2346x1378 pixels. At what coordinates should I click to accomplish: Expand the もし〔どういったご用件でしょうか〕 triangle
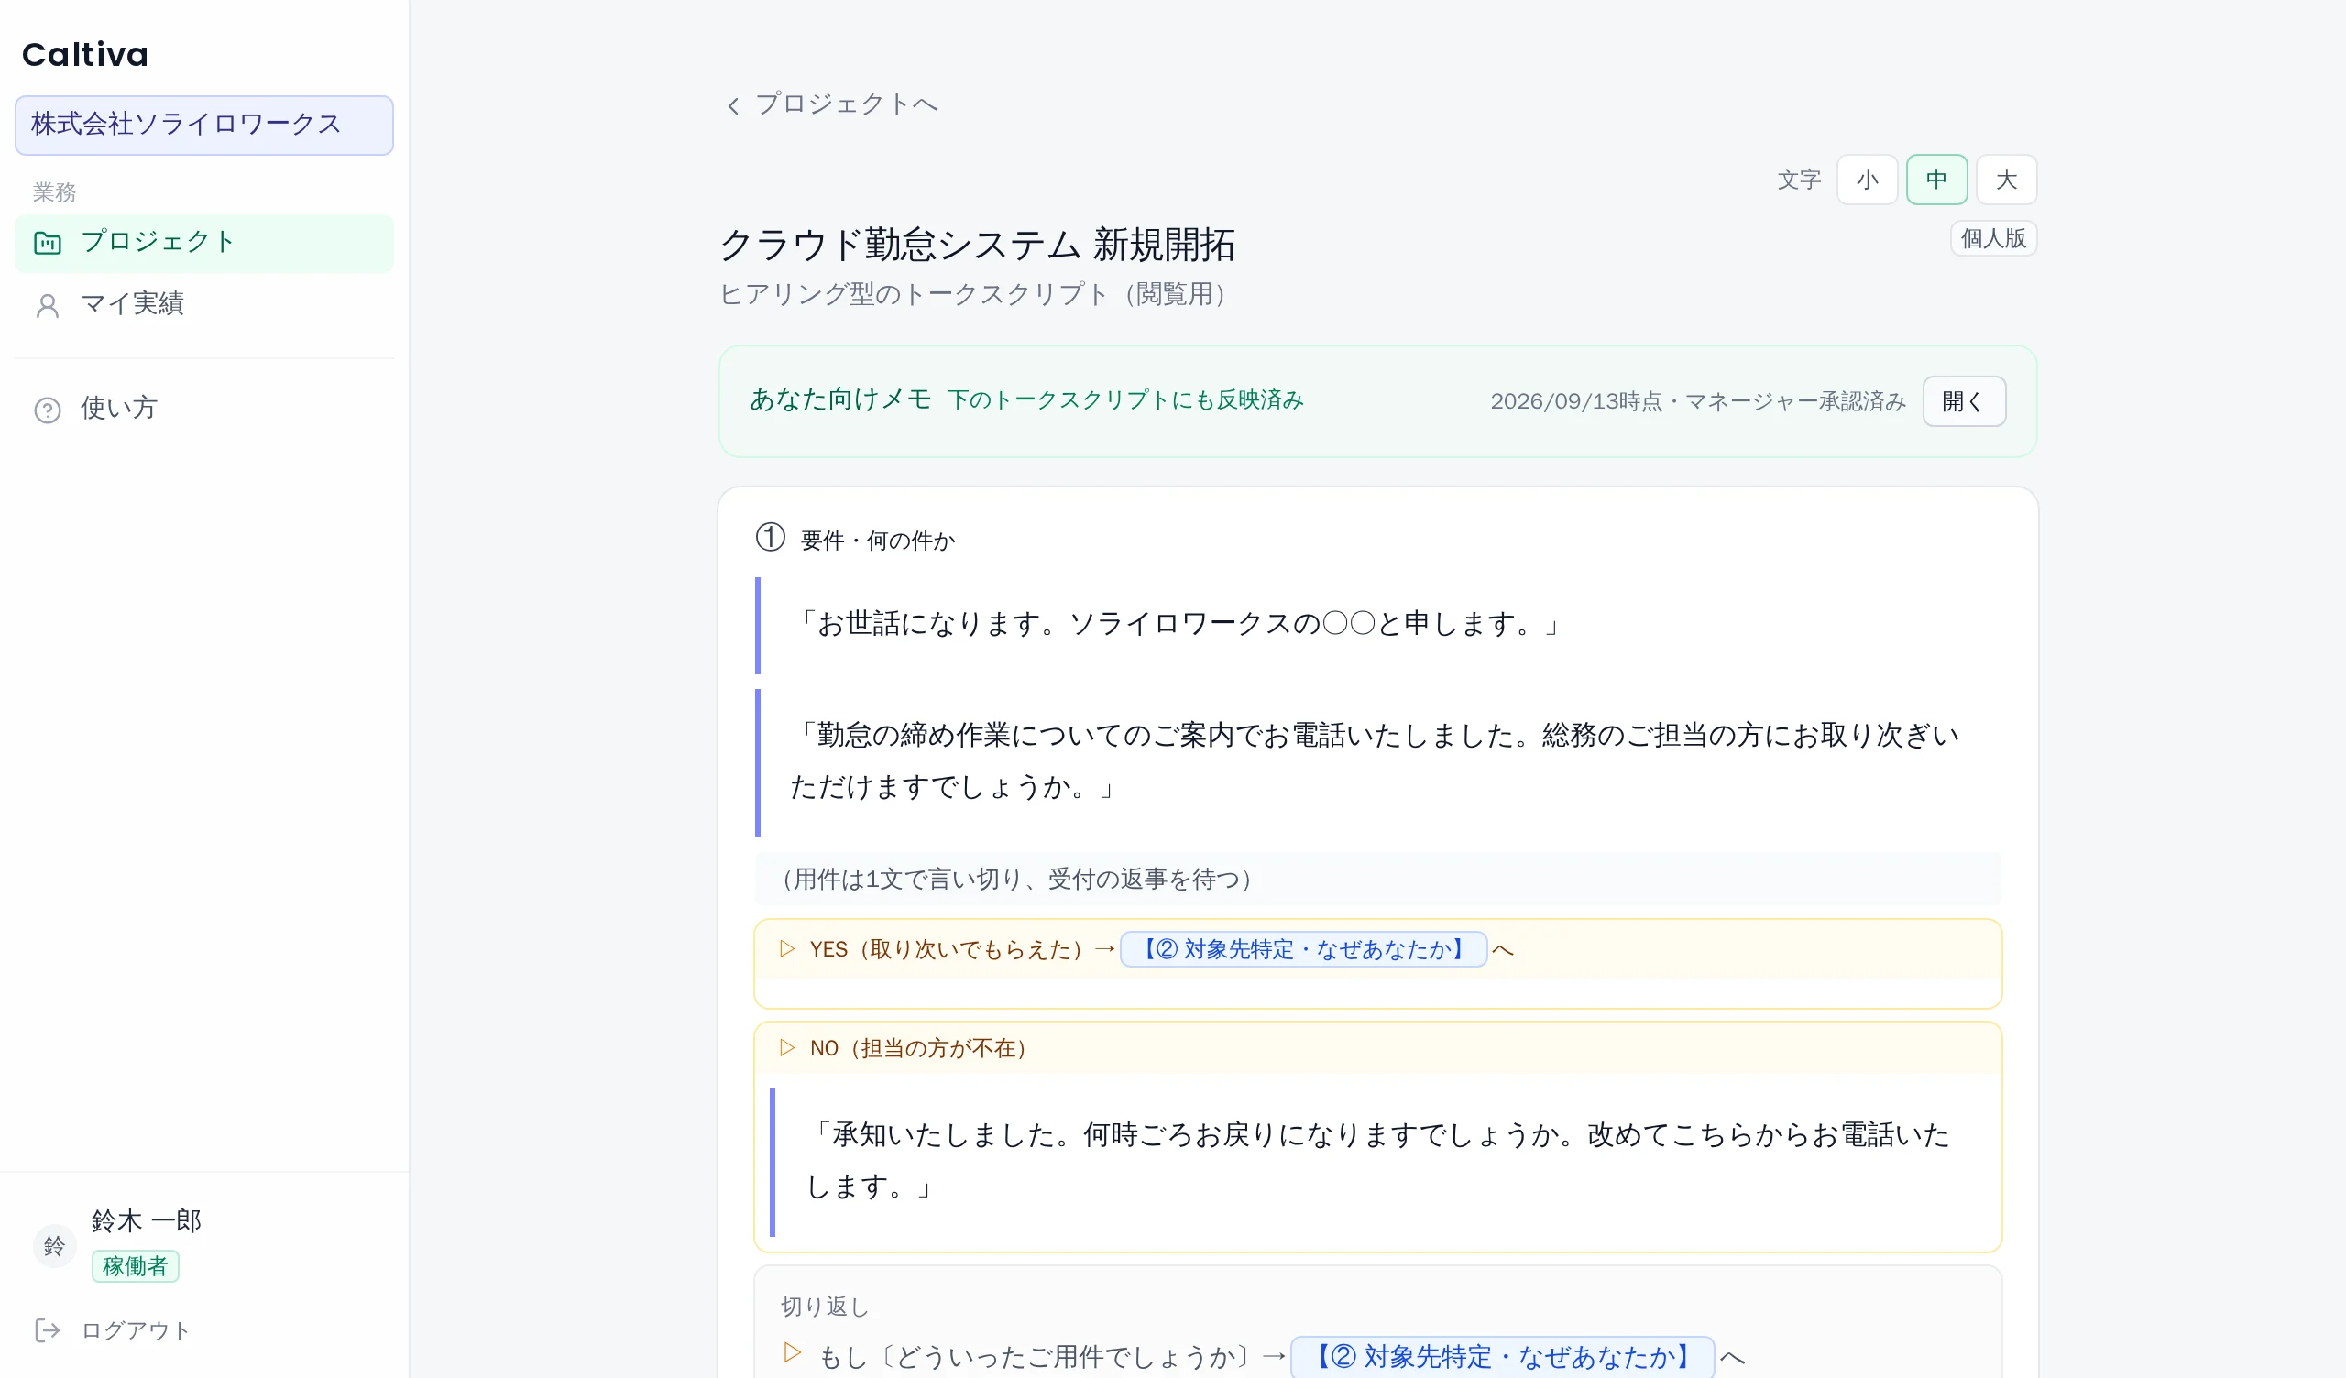(793, 1352)
